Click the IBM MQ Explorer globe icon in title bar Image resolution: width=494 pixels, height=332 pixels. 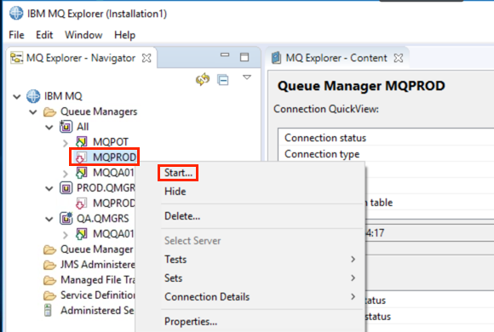(16, 14)
